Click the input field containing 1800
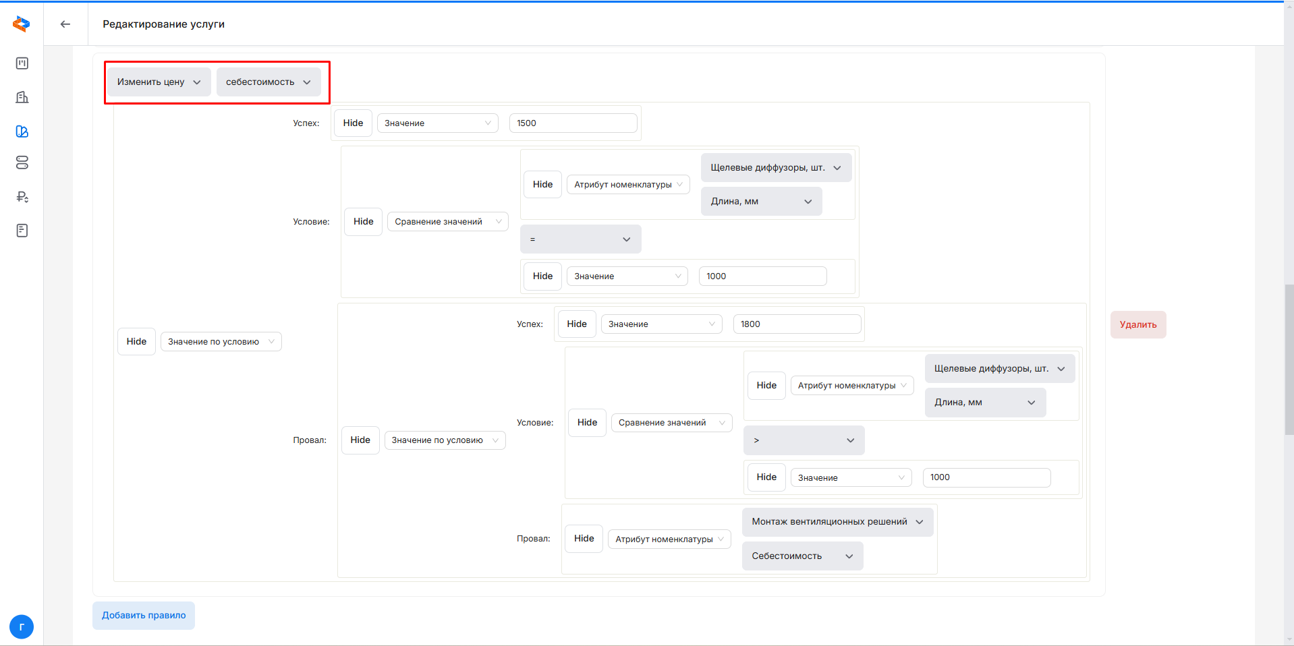Image resolution: width=1294 pixels, height=646 pixels. pos(796,324)
